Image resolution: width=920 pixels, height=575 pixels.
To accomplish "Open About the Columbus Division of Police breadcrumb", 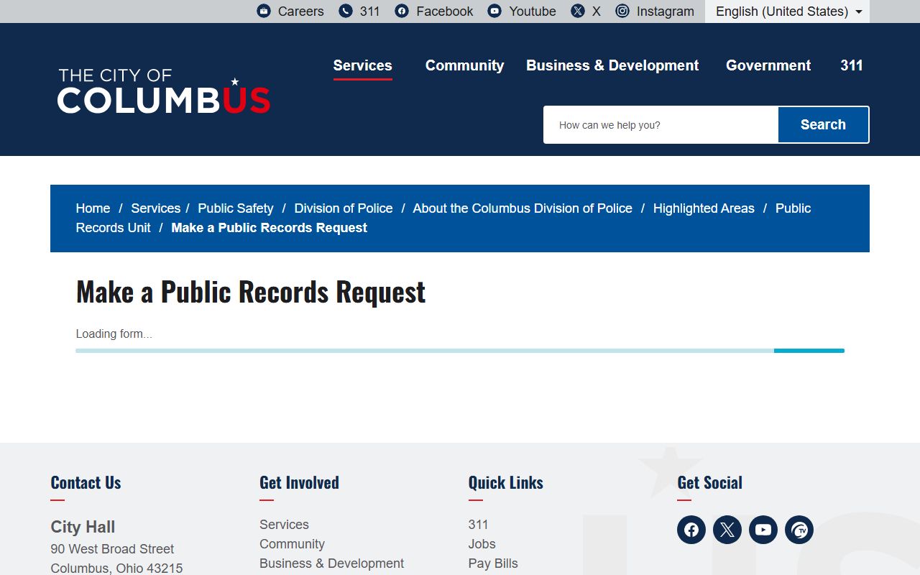I will tap(523, 208).
